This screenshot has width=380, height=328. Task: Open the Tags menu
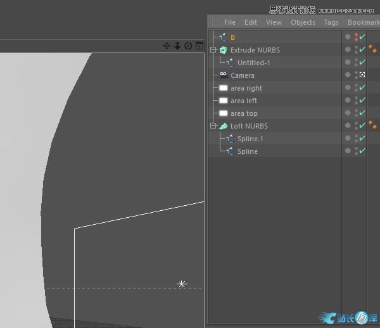(x=331, y=23)
